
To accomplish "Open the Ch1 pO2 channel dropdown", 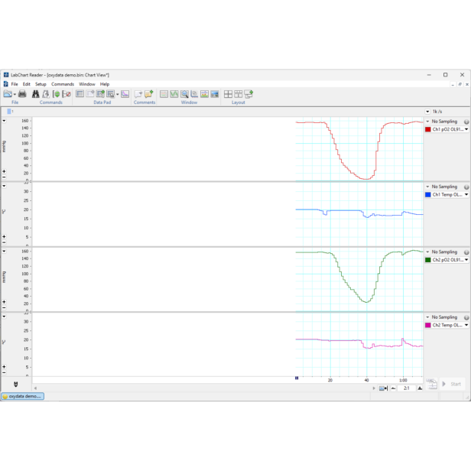I will (x=466, y=130).
